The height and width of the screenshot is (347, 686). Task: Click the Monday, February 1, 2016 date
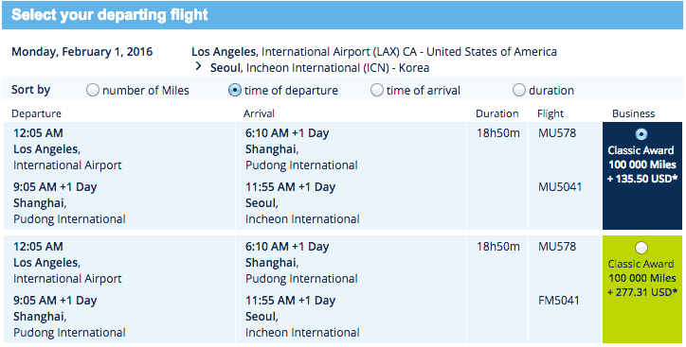(82, 52)
